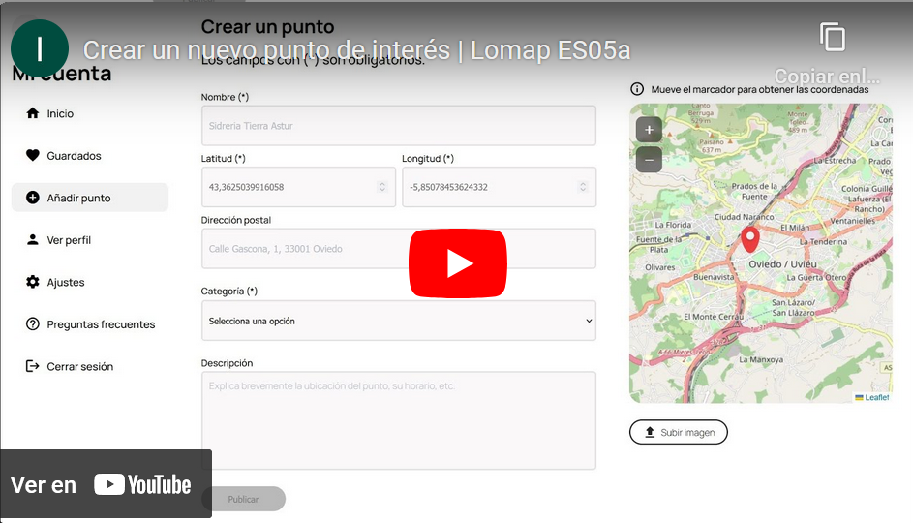Screen dimensions: 913x523
Task: Click the info icon above the map
Action: (x=637, y=89)
